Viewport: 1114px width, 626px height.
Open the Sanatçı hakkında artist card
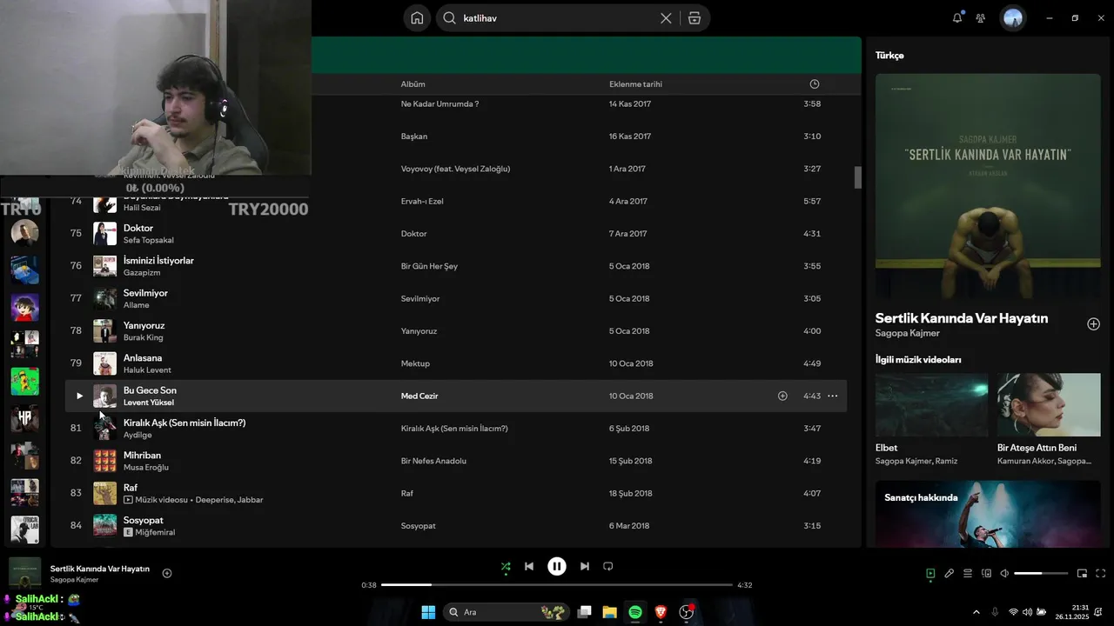pos(988,514)
